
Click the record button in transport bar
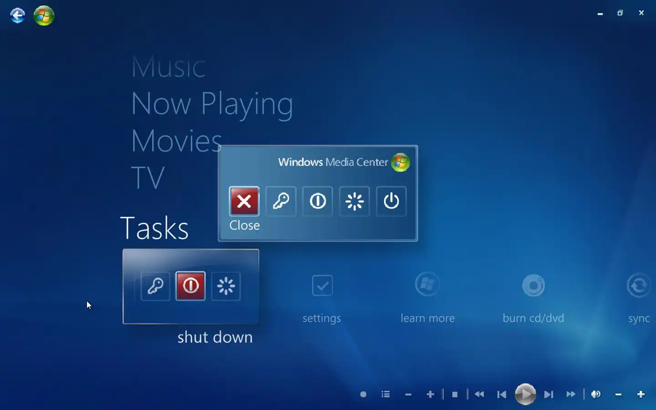tap(363, 395)
